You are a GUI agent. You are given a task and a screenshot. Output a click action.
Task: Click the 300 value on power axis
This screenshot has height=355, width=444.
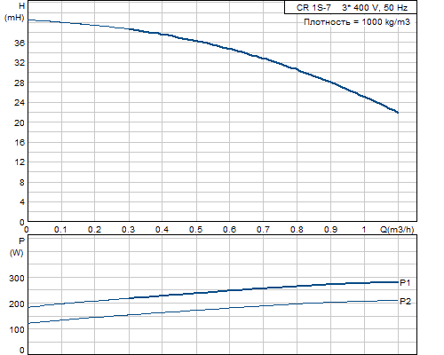17,279
